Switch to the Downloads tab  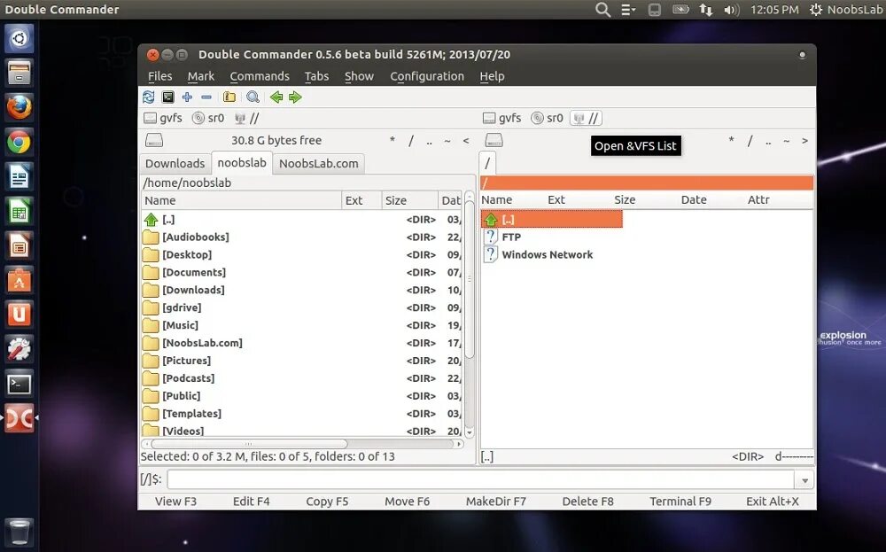click(x=175, y=163)
